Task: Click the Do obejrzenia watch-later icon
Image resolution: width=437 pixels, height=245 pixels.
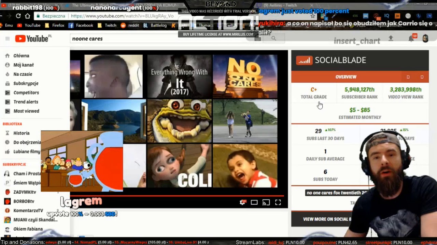Action: click(x=7, y=143)
